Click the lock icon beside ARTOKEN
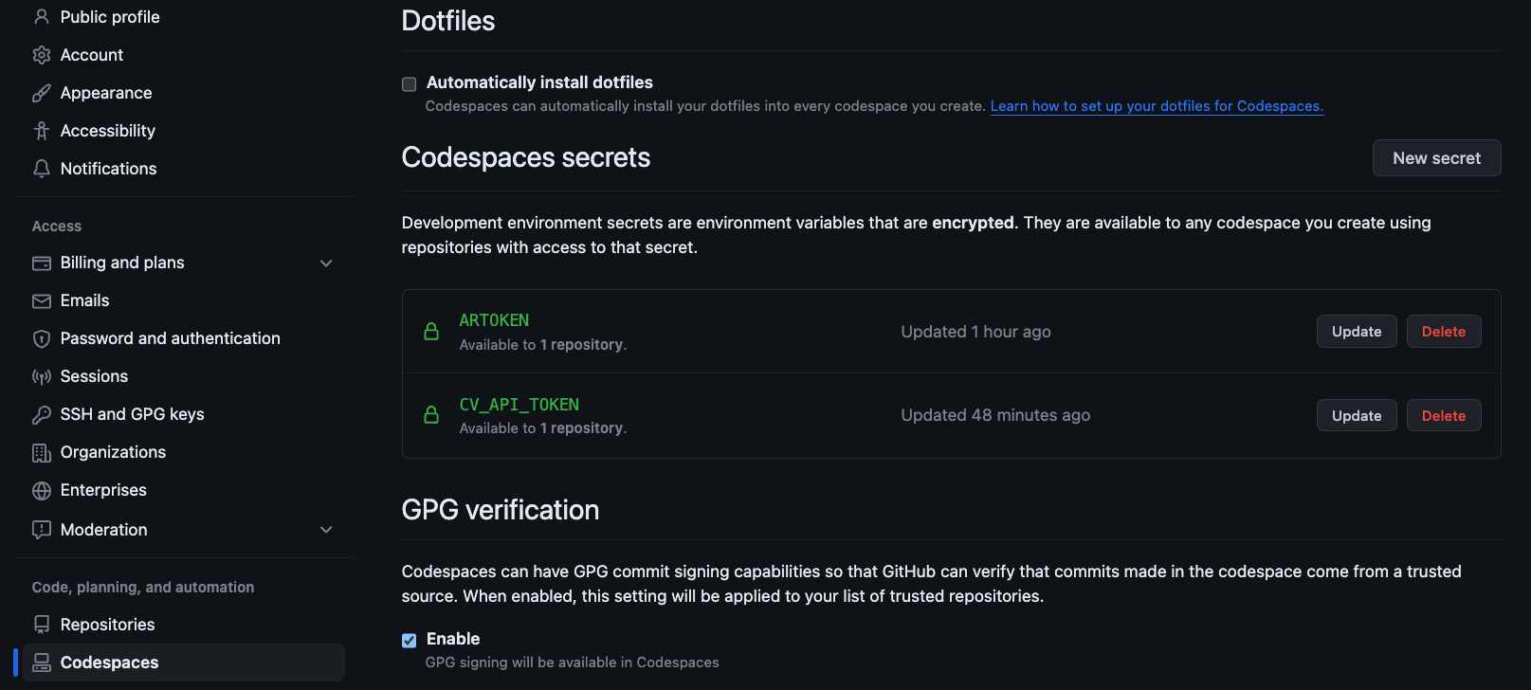 [x=431, y=332]
